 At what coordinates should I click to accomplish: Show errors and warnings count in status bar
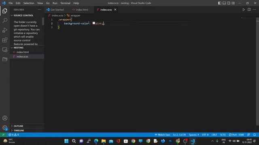click(x=14, y=135)
